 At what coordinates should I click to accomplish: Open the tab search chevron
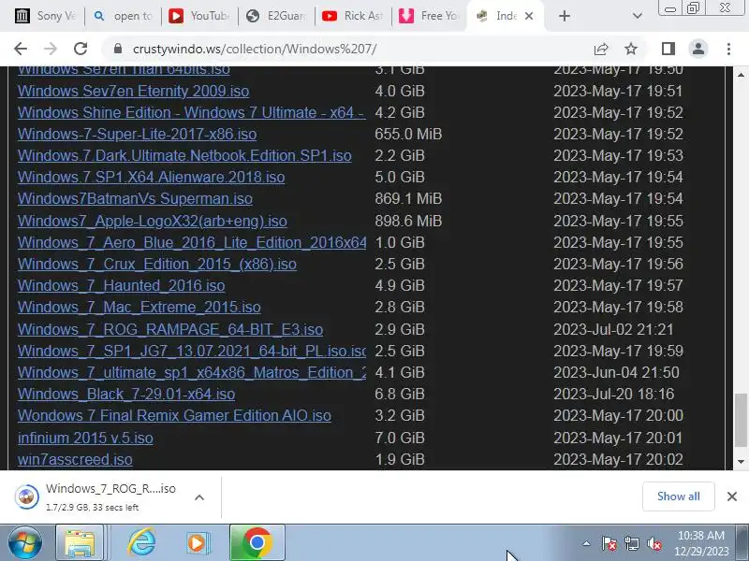point(637,16)
